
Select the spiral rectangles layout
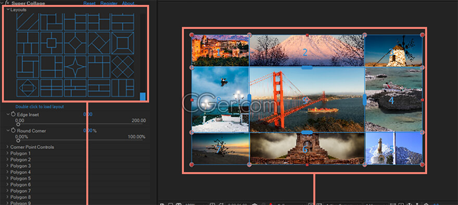click(28, 67)
